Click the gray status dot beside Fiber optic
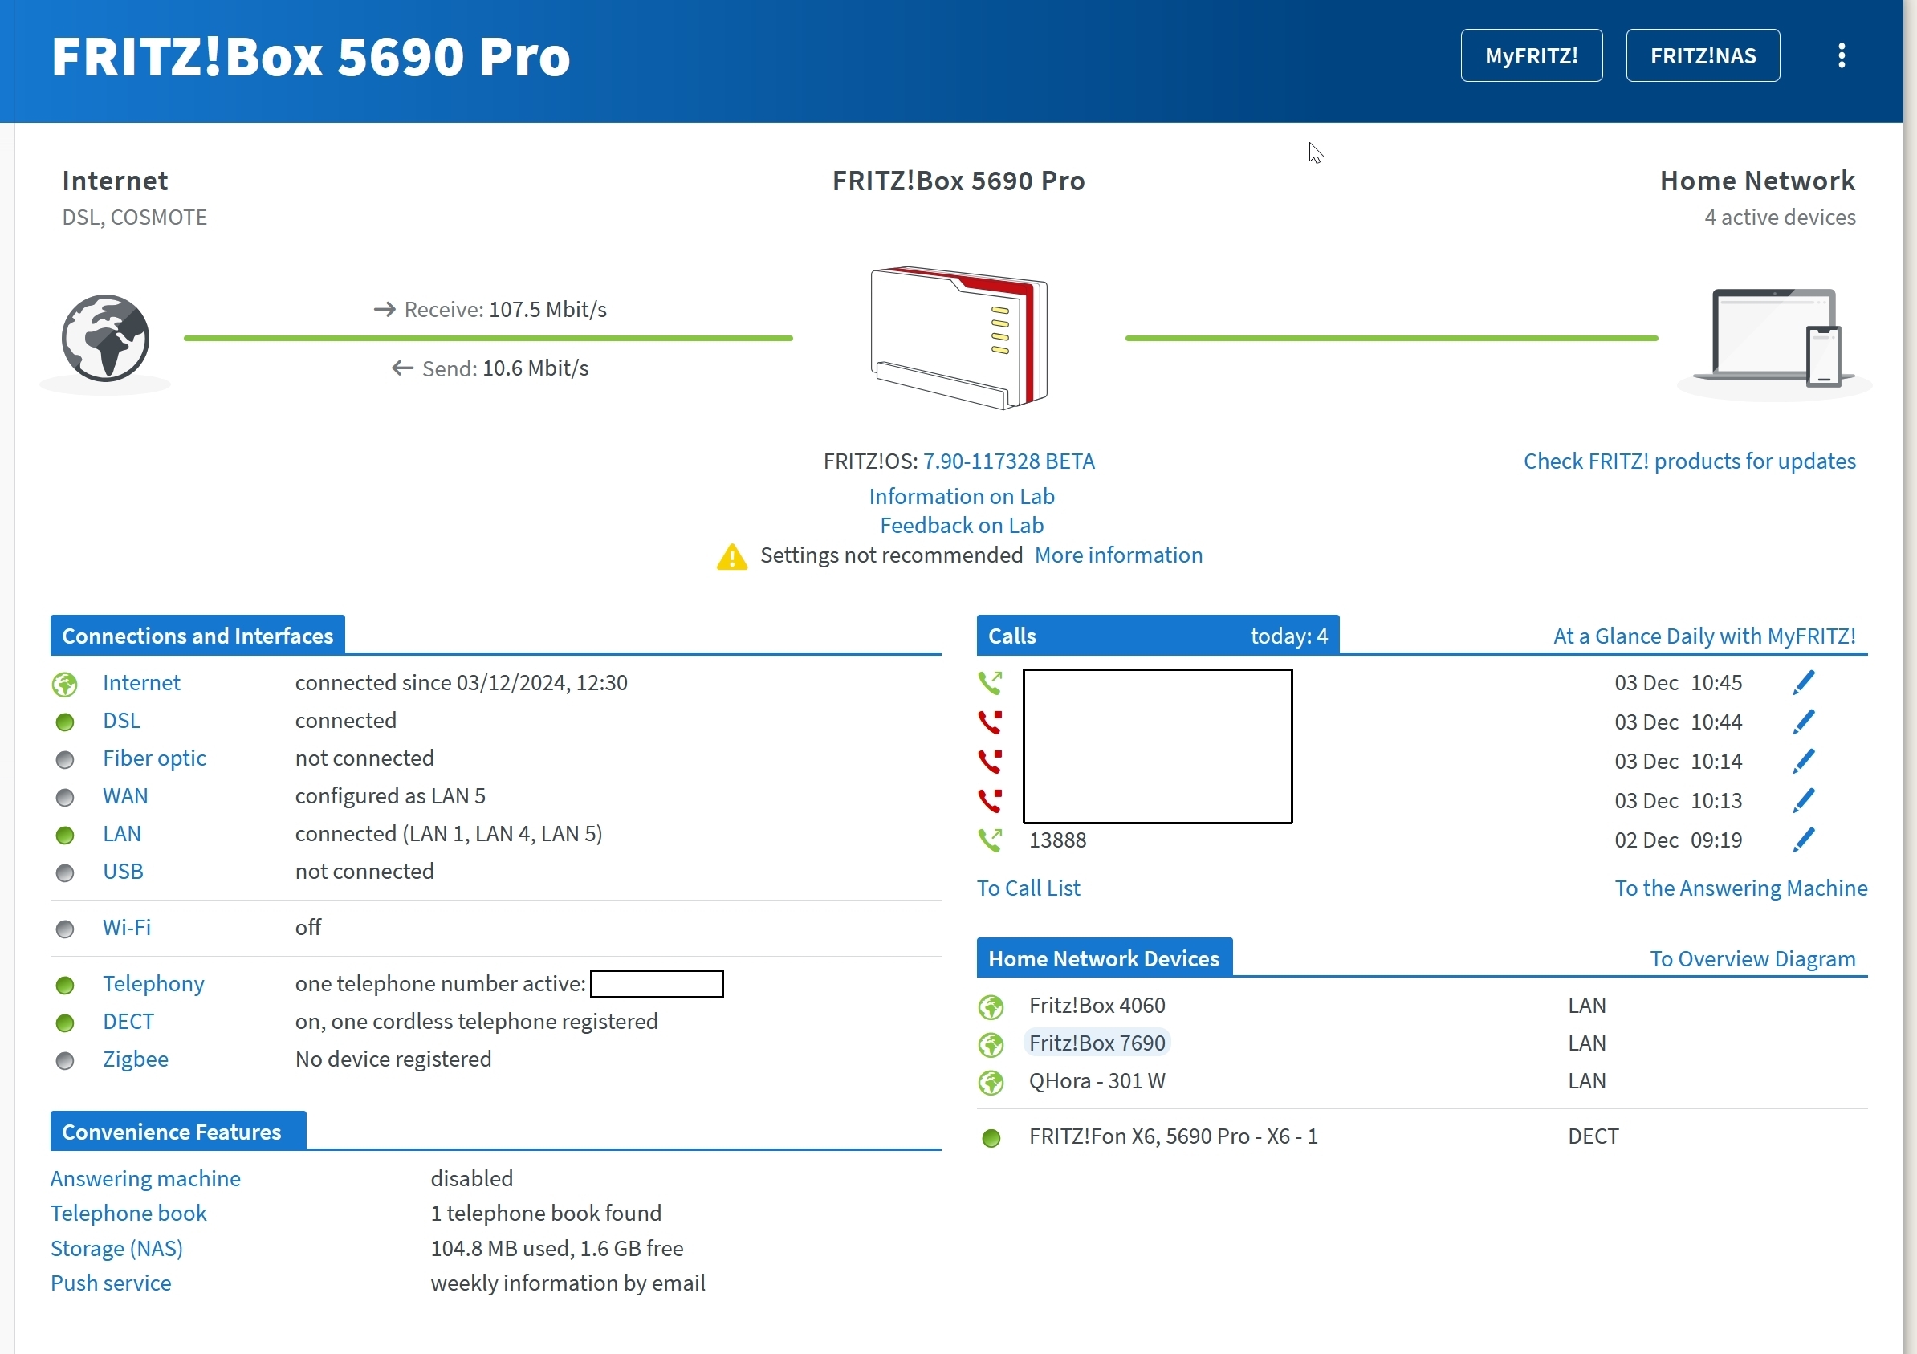 pos(64,759)
